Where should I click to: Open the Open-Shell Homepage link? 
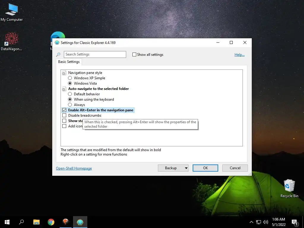[x=74, y=168]
